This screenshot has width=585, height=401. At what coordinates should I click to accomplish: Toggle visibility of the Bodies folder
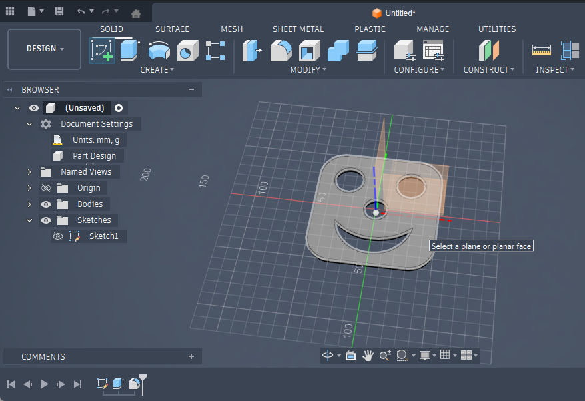pyautogui.click(x=45, y=204)
